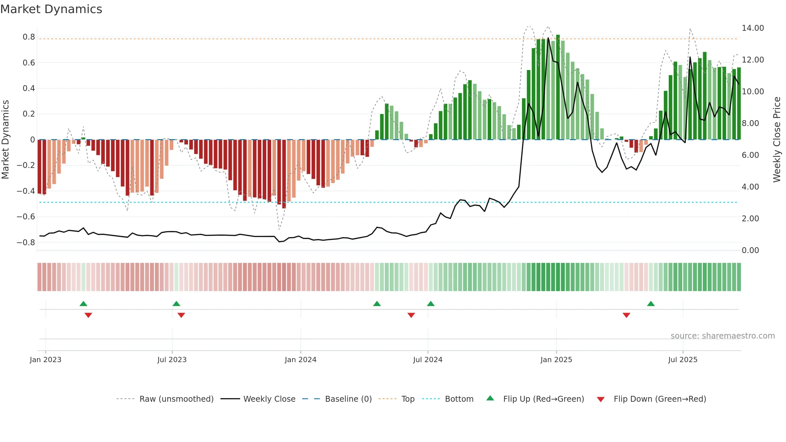
Task: Click the Jul 2024 axis label
Action: coord(428,359)
